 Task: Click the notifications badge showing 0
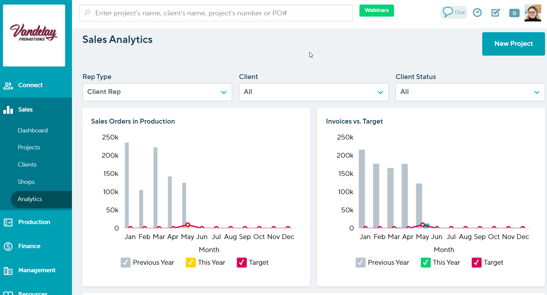pyautogui.click(x=514, y=13)
